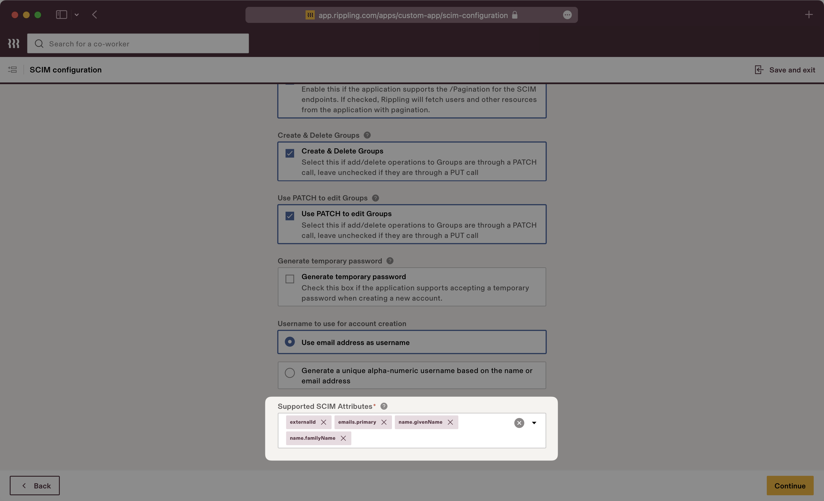Open help tooltip for Supported SCIM Attributes
The image size is (824, 501).
click(384, 406)
